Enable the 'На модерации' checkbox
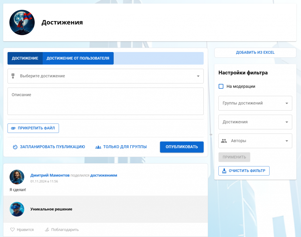The image size is (301, 237). pyautogui.click(x=221, y=86)
